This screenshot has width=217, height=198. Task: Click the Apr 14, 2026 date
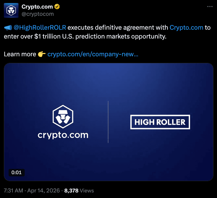[44, 191]
